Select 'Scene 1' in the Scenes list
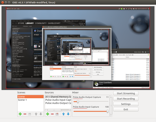 click(30, 100)
